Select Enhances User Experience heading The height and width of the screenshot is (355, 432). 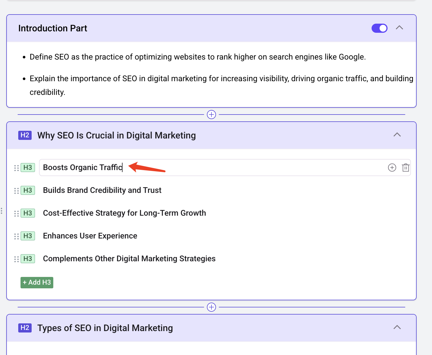click(90, 236)
